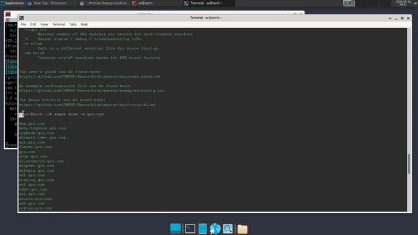
Task: Click the 'shop.qrz.com' output line
Action: pos(33,157)
